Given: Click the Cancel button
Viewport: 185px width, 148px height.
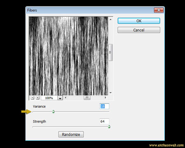Looking at the screenshot, I should (x=139, y=30).
